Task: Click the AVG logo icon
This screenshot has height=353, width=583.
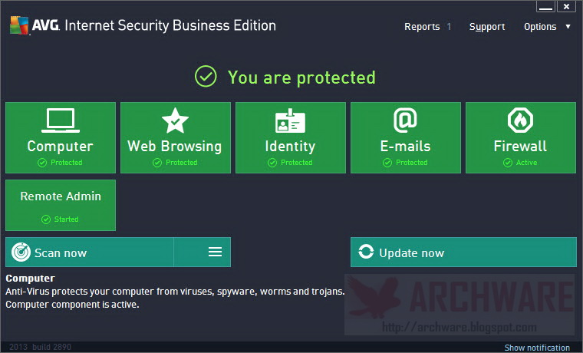Action: tap(19, 25)
